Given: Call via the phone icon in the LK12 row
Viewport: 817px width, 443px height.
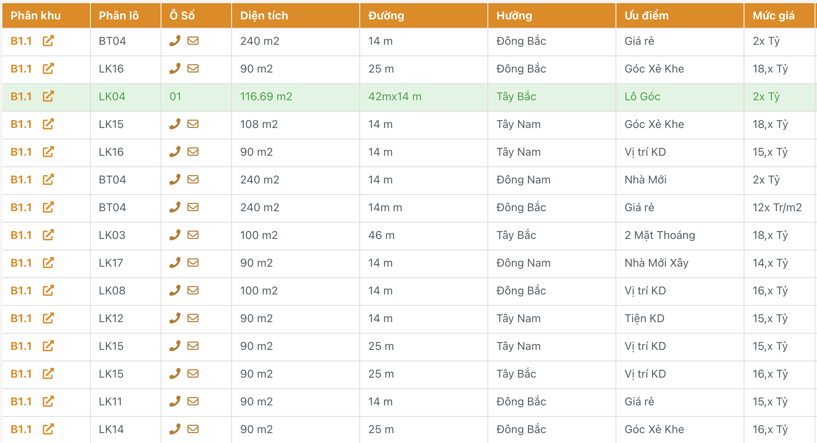Looking at the screenshot, I should 175,318.
